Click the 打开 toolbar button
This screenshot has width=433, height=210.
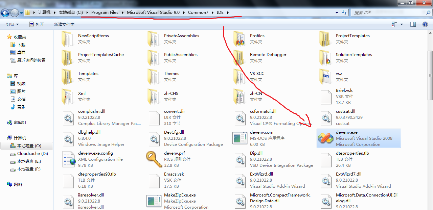37,24
